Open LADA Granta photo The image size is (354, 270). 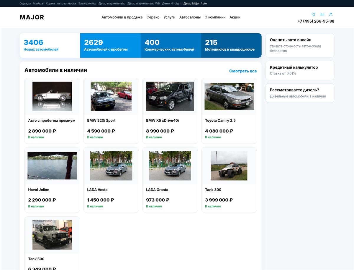click(170, 166)
